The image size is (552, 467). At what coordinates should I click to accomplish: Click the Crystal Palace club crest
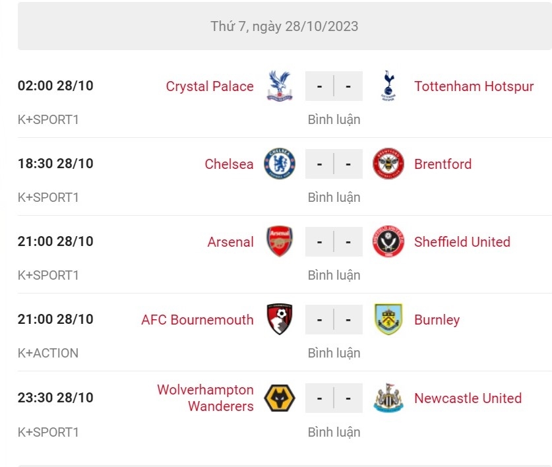(280, 86)
